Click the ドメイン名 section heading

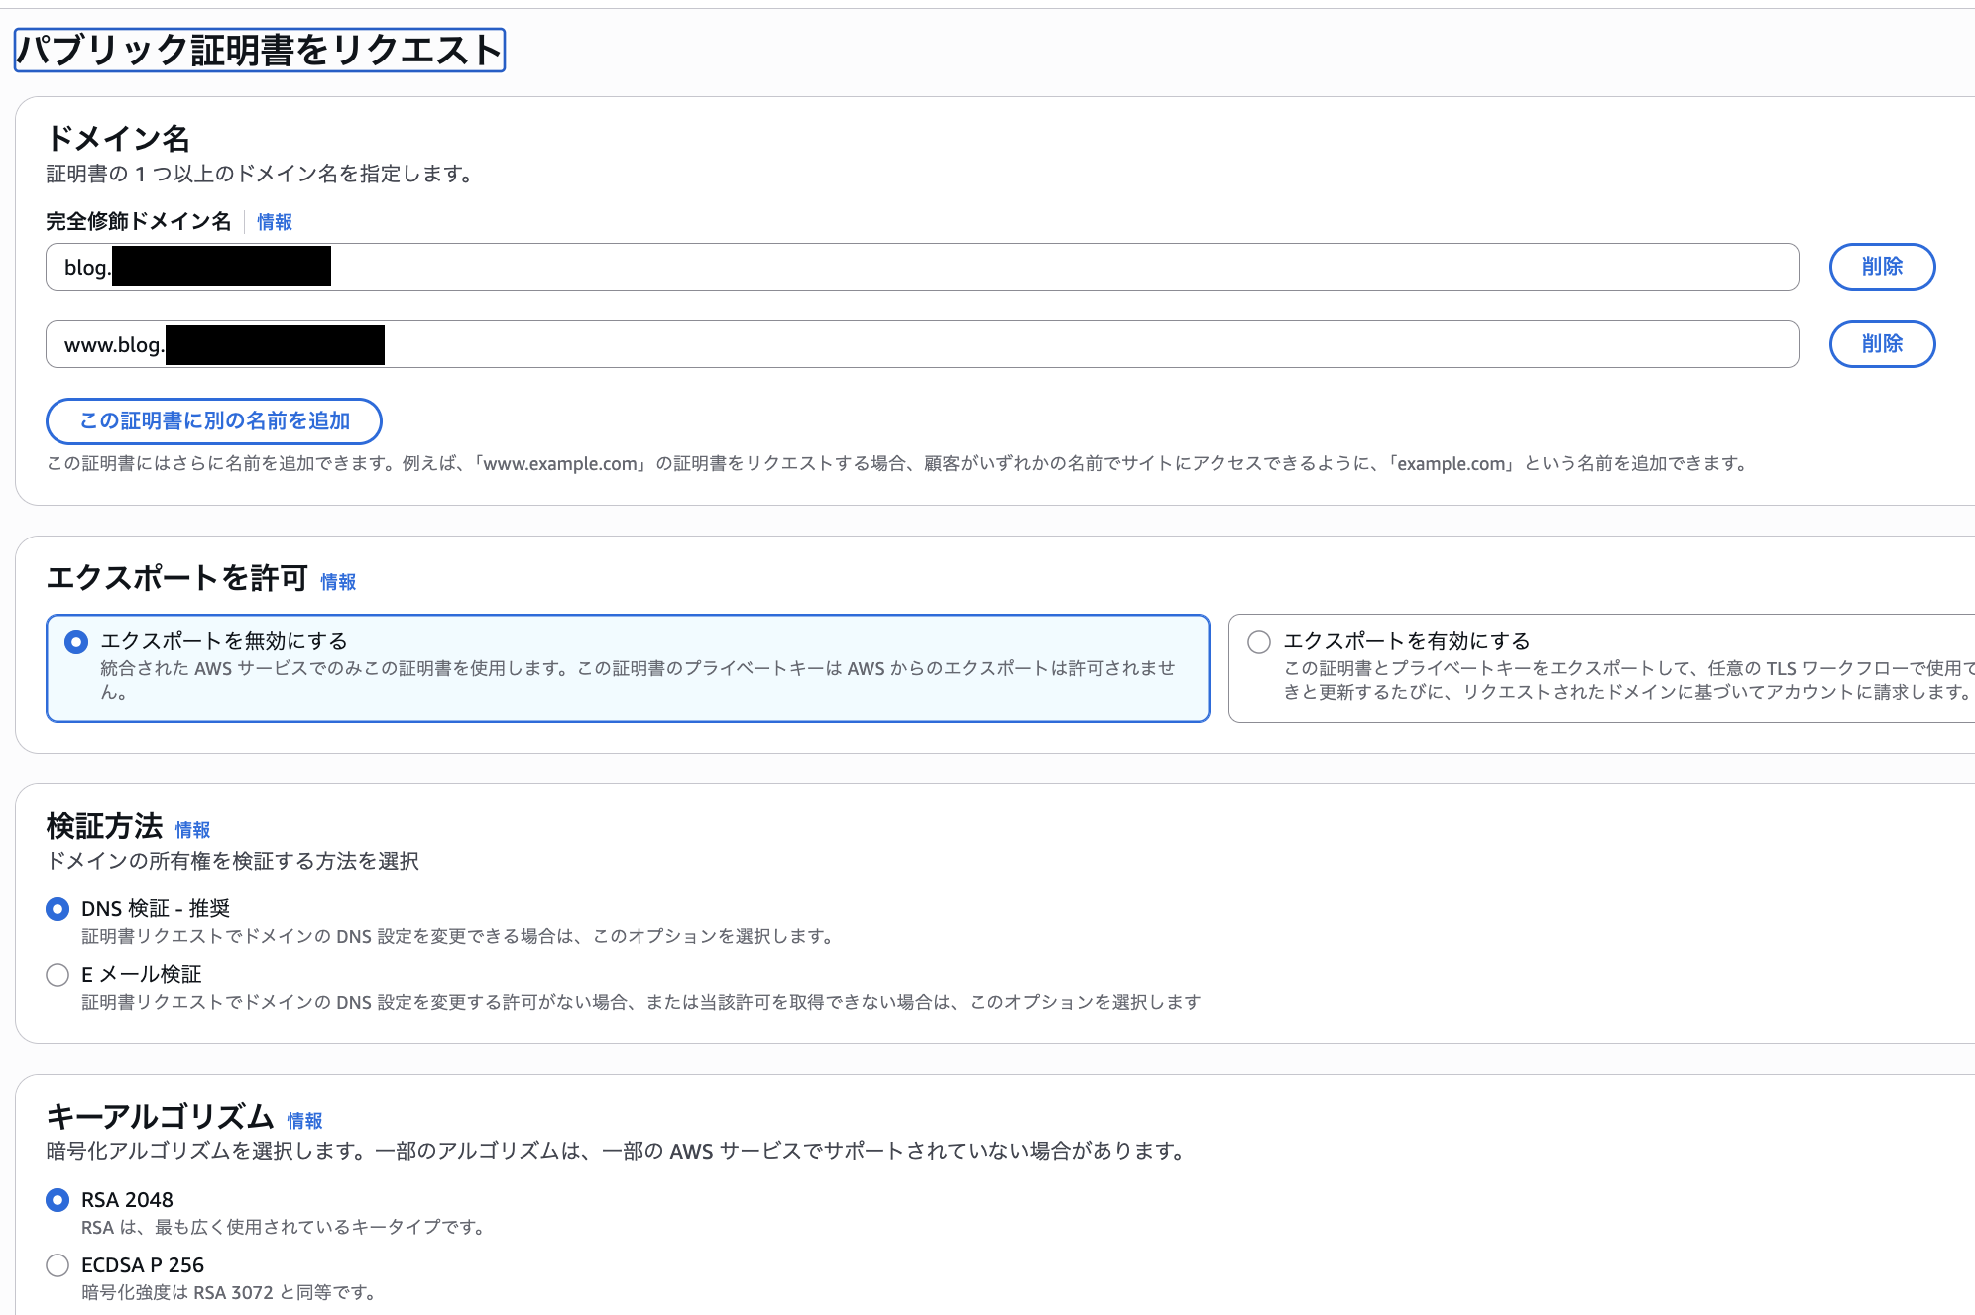pyautogui.click(x=118, y=138)
